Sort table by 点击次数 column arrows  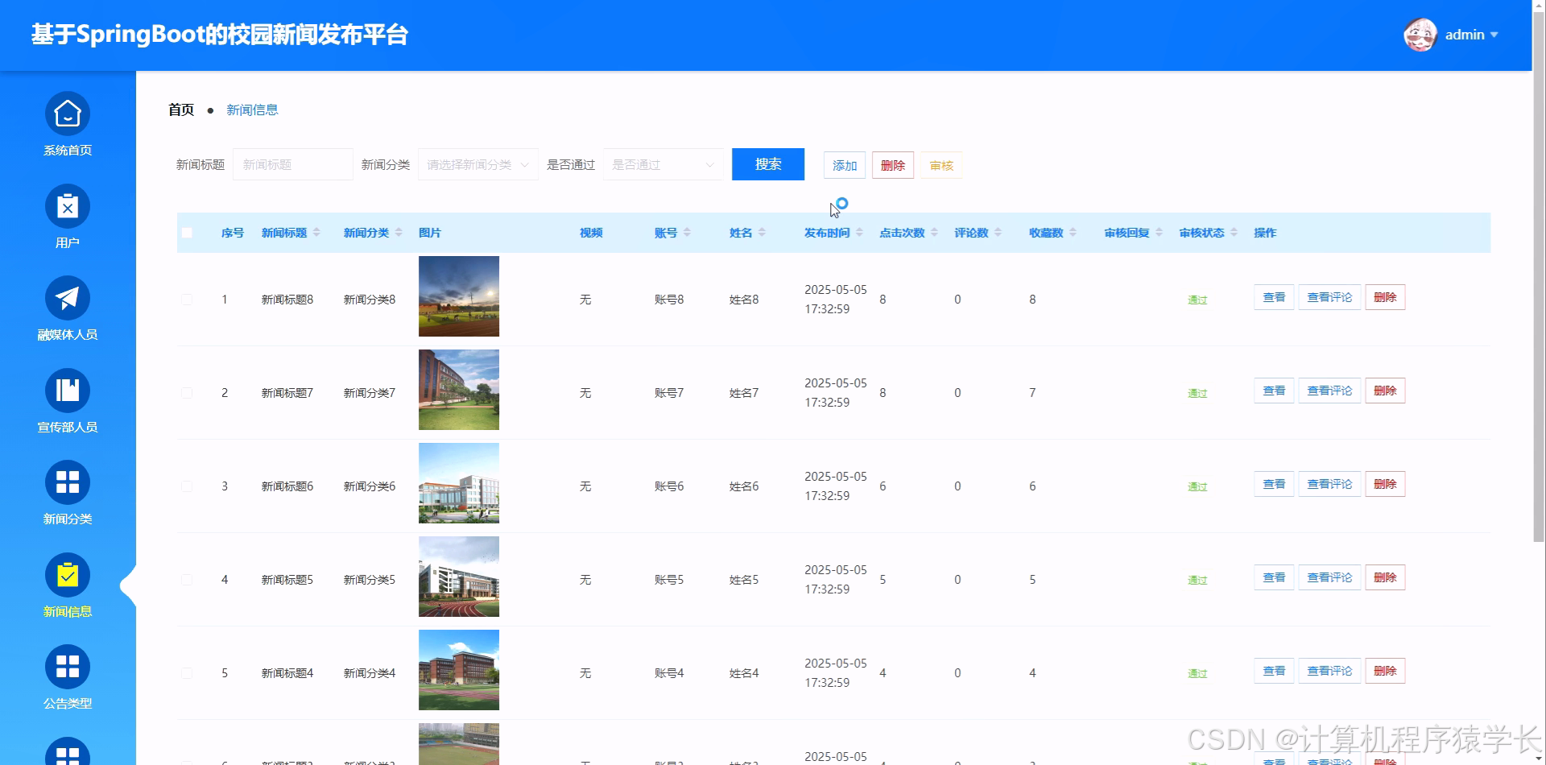(x=934, y=232)
